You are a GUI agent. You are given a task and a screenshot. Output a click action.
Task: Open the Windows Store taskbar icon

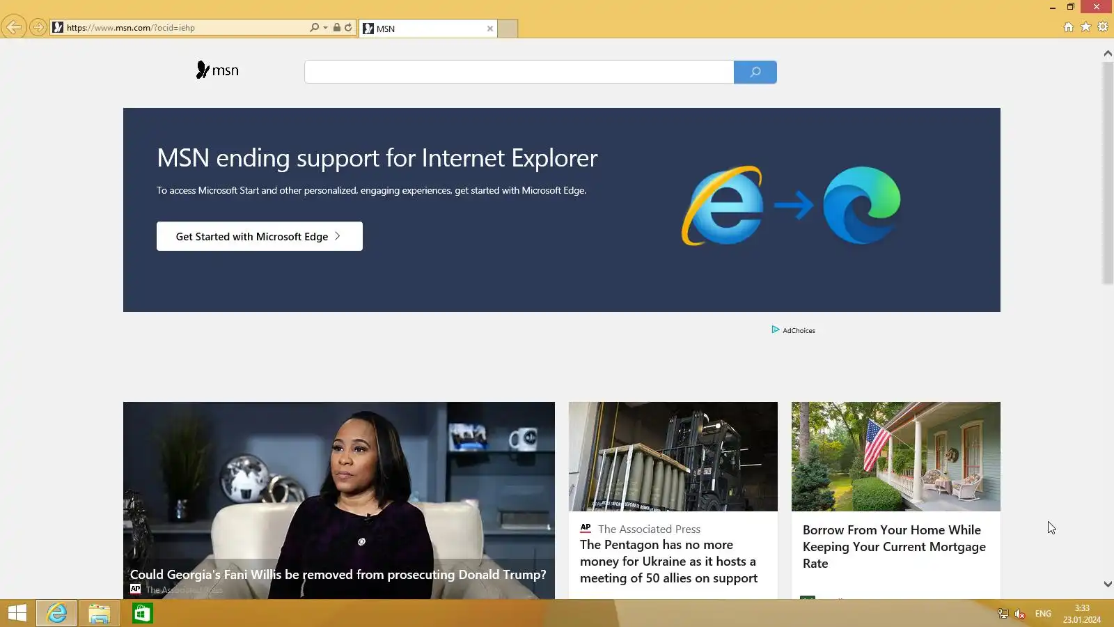(143, 613)
